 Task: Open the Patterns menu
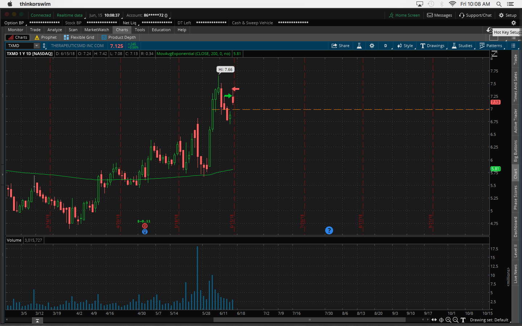click(x=491, y=46)
